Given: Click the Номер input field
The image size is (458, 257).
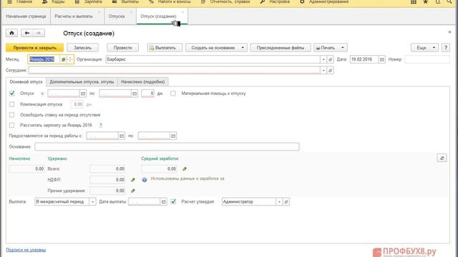Looking at the screenshot, I should coord(427,59).
